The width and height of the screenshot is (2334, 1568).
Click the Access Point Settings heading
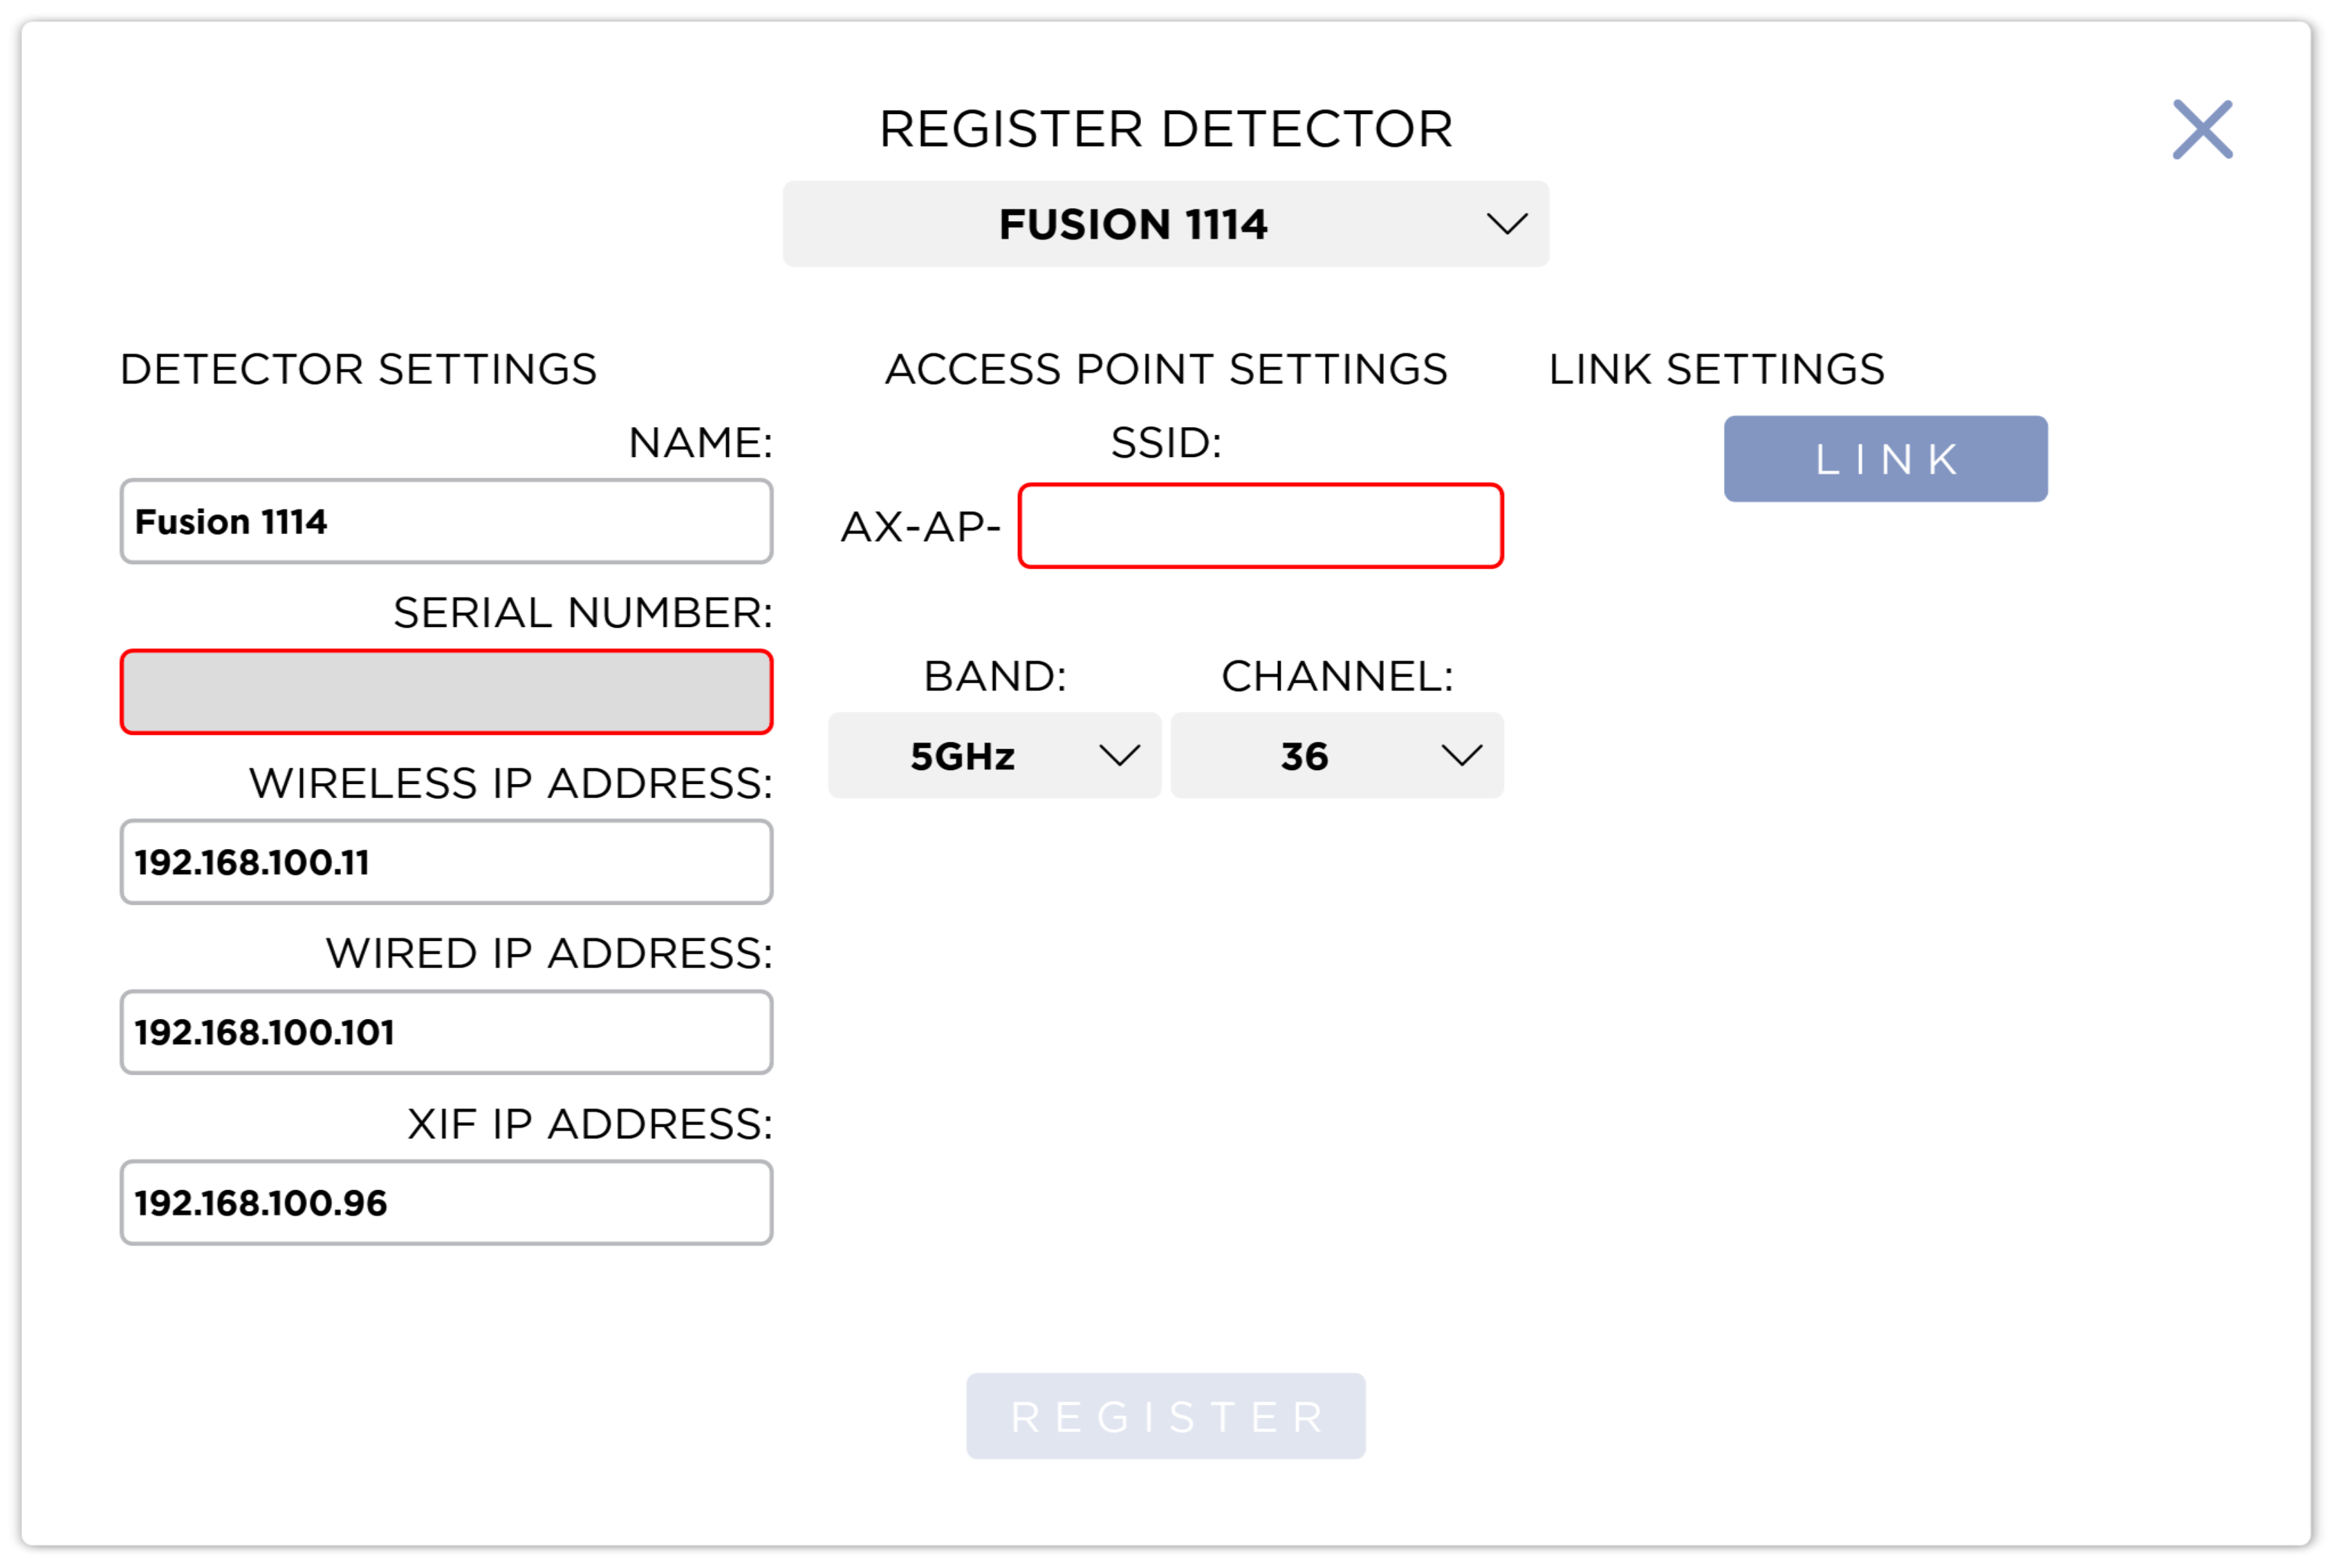click(1166, 369)
